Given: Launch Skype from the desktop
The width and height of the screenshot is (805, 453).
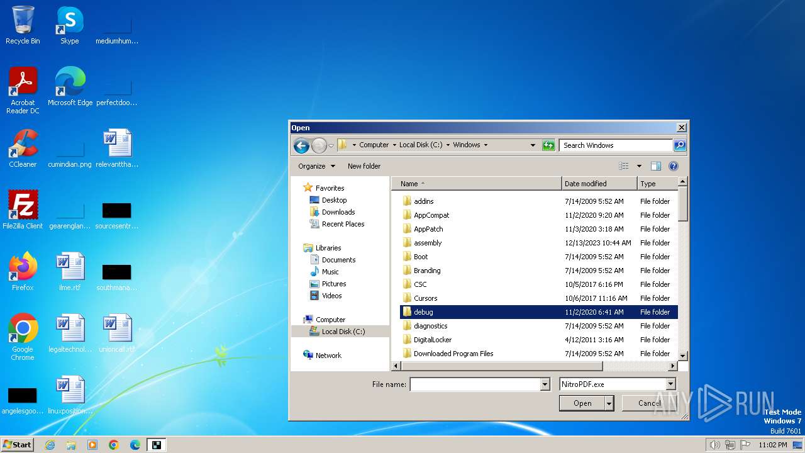Looking at the screenshot, I should [x=69, y=25].
